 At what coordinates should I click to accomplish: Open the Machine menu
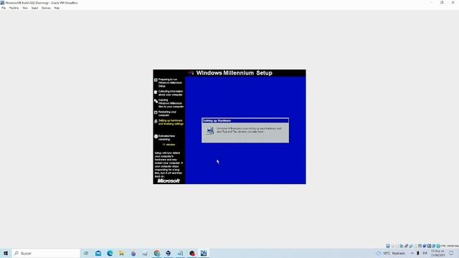14,8
